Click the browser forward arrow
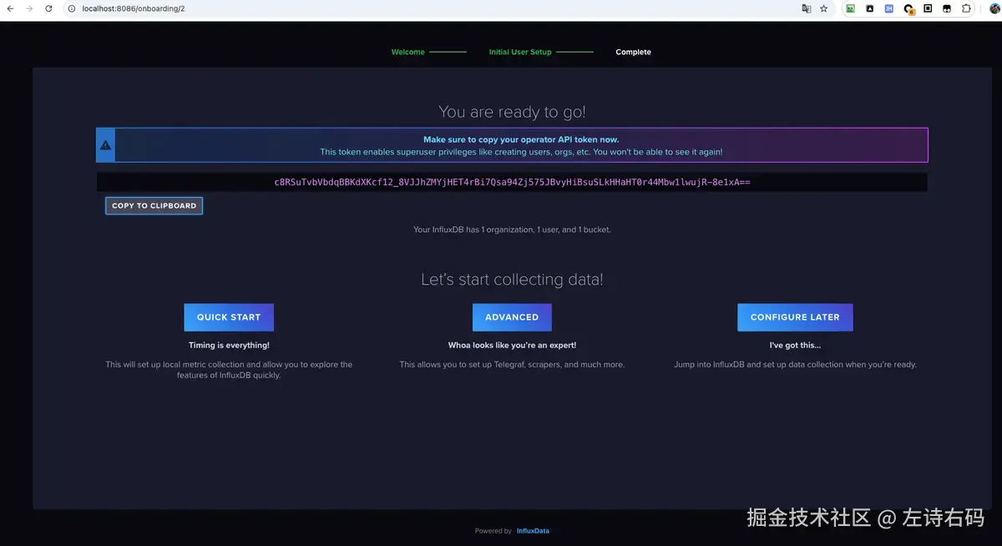 [29, 8]
